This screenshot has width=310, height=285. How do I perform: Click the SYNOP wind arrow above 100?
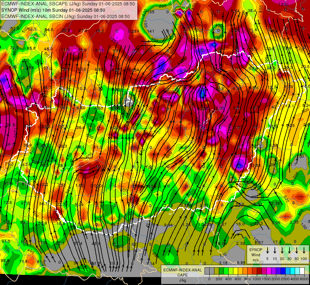coord(304,250)
